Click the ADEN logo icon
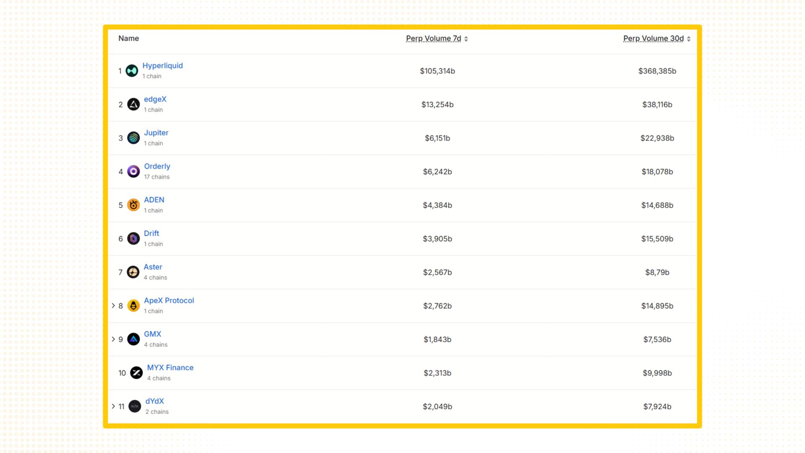Screen dimensions: 805x453 [x=133, y=205]
